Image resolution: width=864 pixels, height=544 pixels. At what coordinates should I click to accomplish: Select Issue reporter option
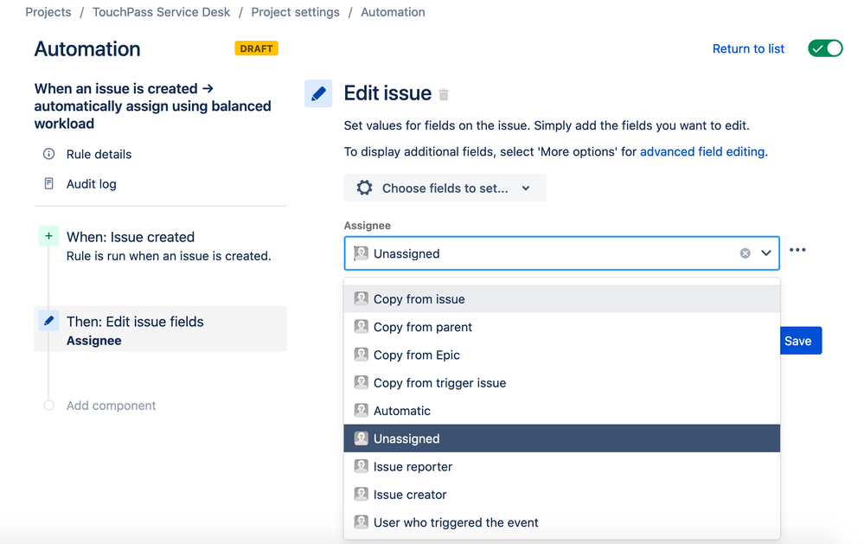click(561, 466)
